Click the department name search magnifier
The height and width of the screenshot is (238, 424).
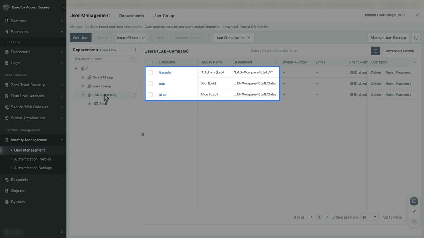[133, 58]
